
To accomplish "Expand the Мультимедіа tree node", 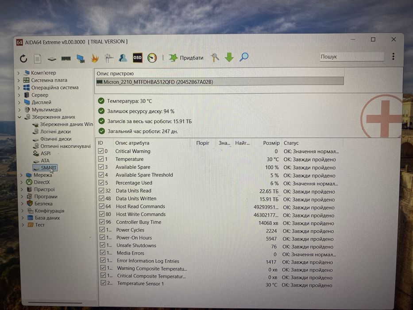I will pyautogui.click(x=19, y=110).
